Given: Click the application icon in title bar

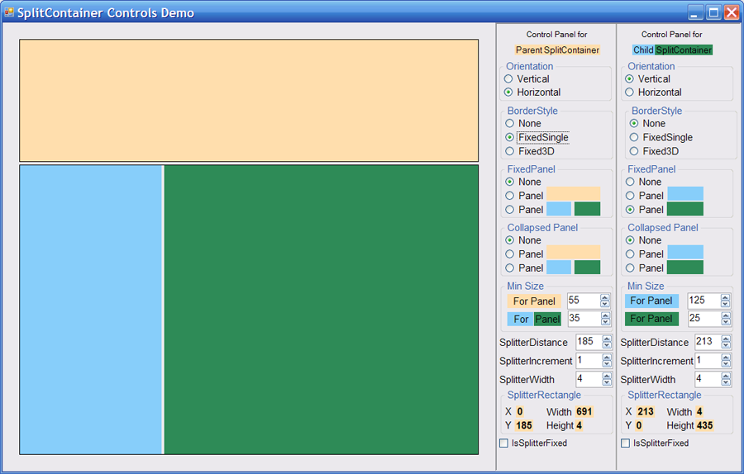Looking at the screenshot, I should (x=9, y=12).
